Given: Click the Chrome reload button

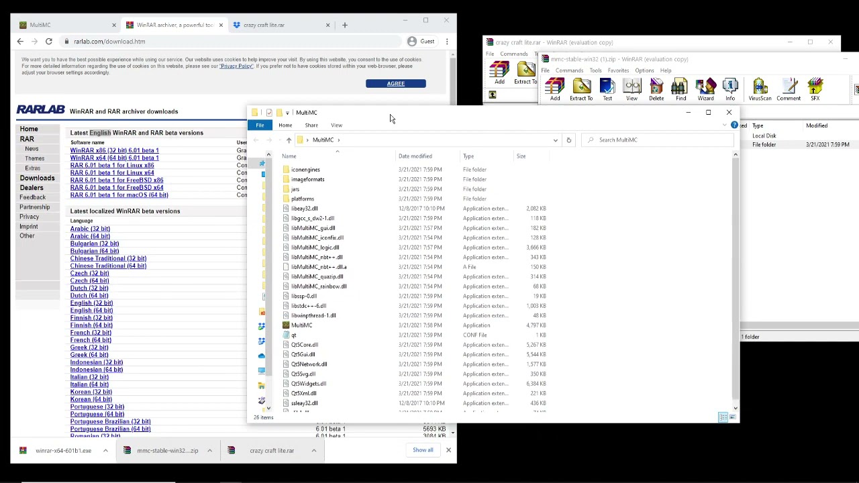Looking at the screenshot, I should (48, 42).
